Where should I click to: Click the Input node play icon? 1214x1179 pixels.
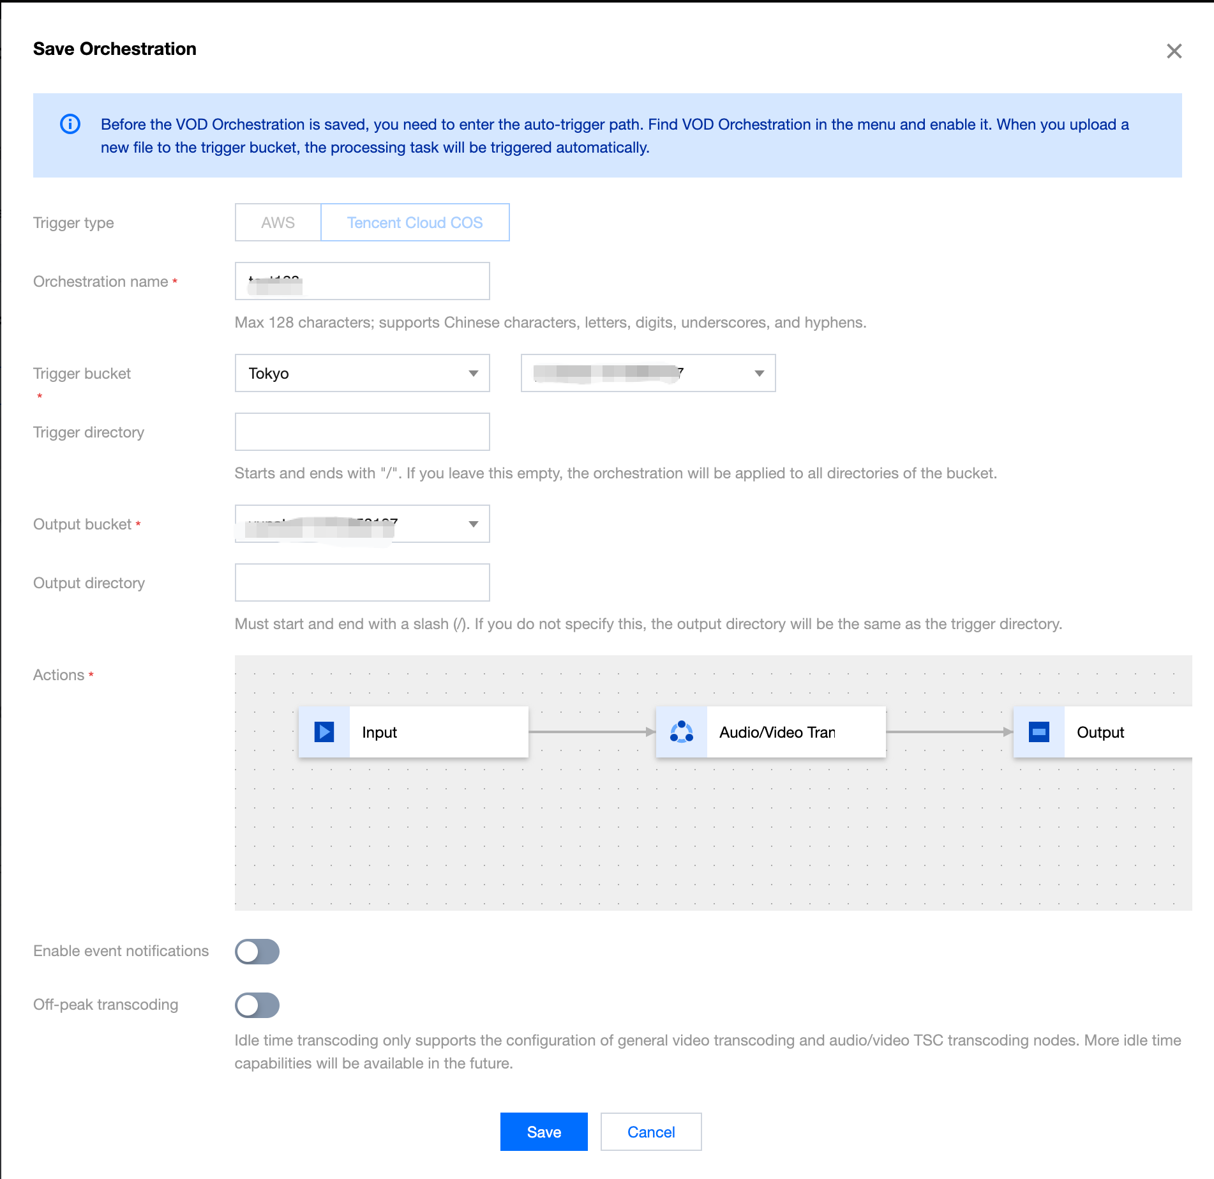[324, 732]
